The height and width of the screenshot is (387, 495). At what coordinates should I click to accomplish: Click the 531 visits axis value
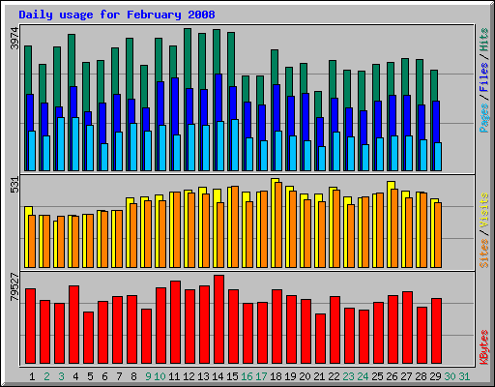point(15,185)
